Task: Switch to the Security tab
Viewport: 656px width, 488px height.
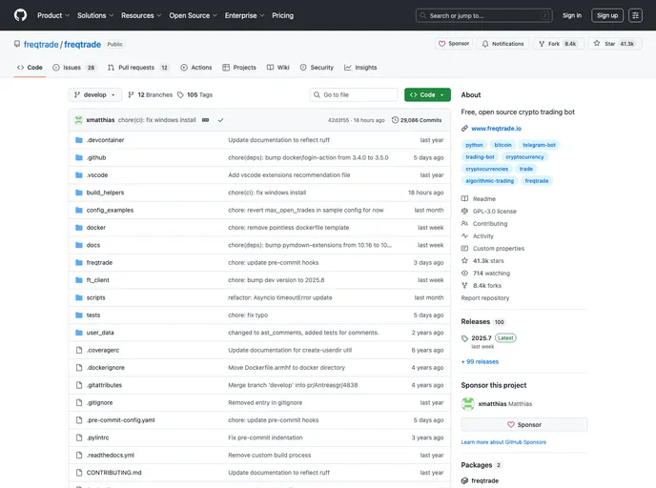Action: click(317, 68)
